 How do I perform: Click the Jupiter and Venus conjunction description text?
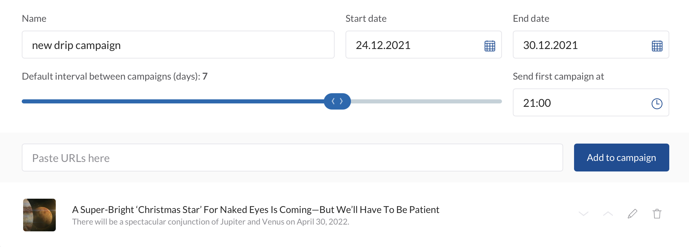[211, 222]
